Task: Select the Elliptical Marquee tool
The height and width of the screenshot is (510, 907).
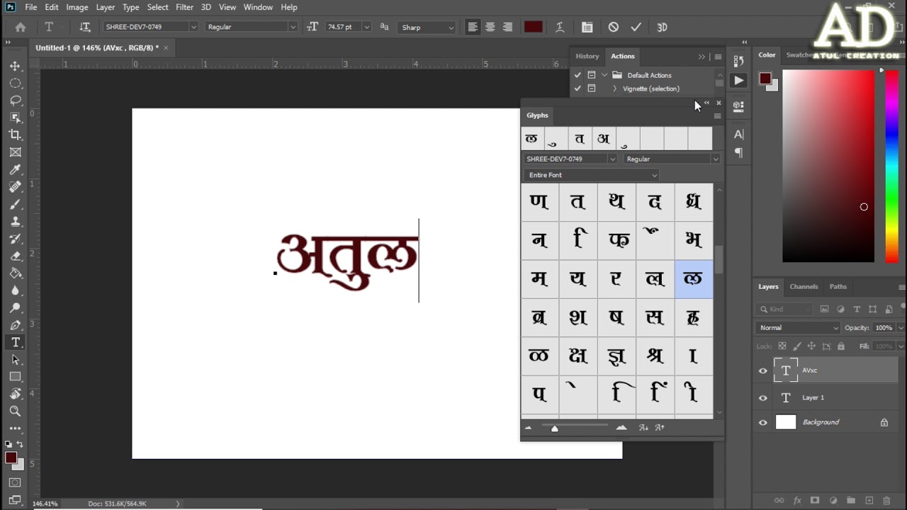Action: pyautogui.click(x=15, y=83)
